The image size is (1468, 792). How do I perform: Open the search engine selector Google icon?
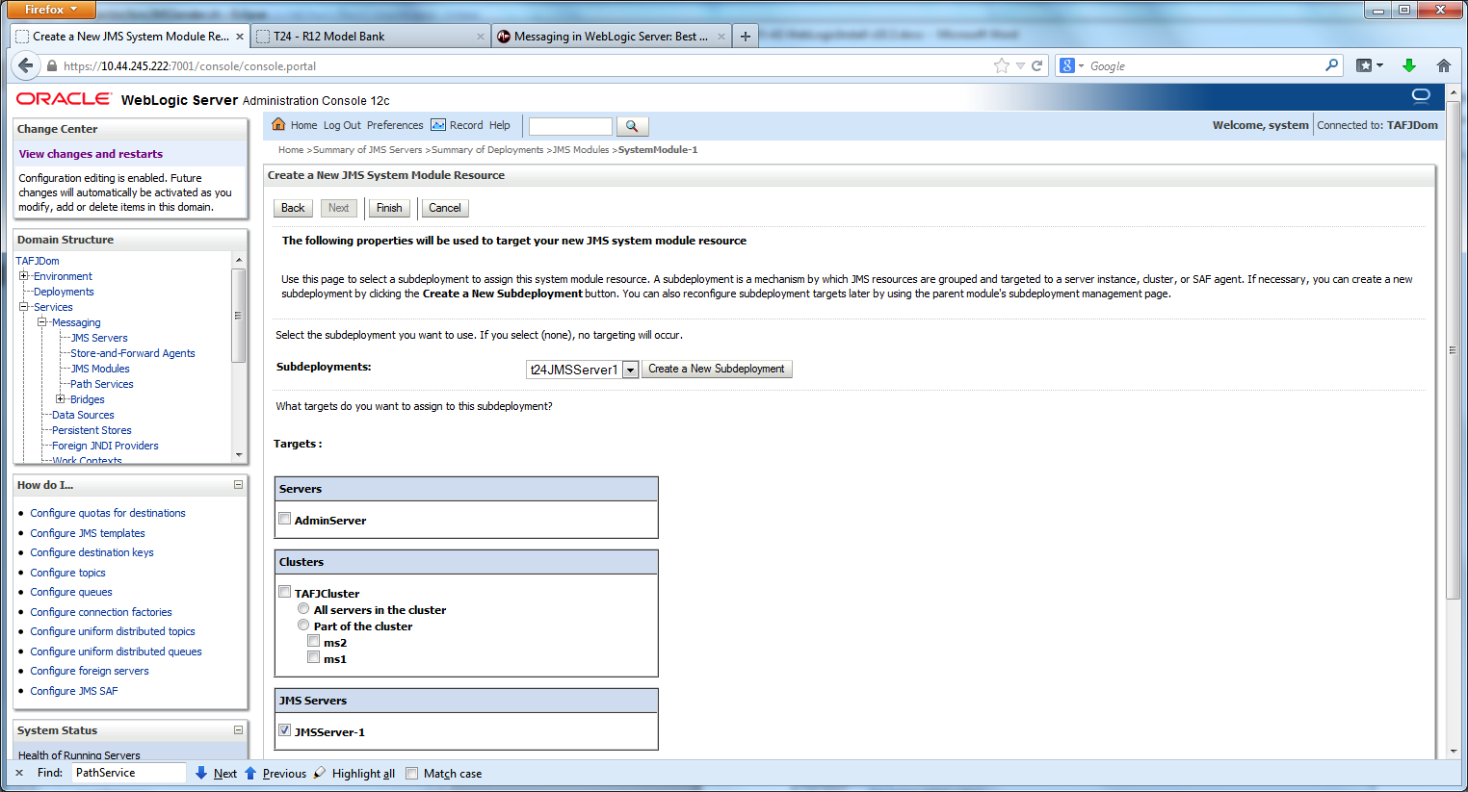tap(1072, 65)
